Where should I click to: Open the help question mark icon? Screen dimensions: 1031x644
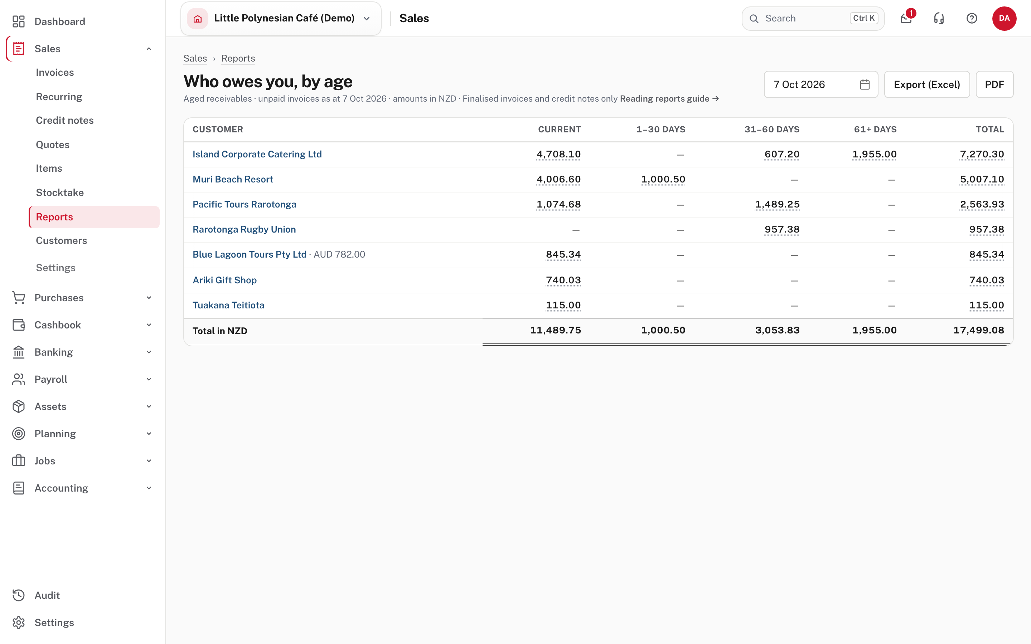(972, 18)
